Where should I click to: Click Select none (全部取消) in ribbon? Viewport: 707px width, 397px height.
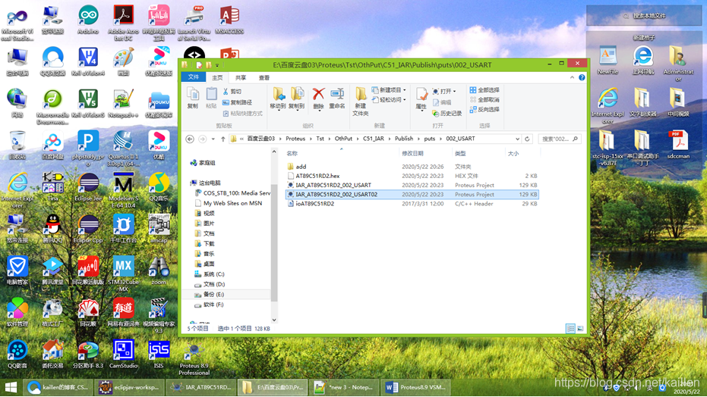484,99
